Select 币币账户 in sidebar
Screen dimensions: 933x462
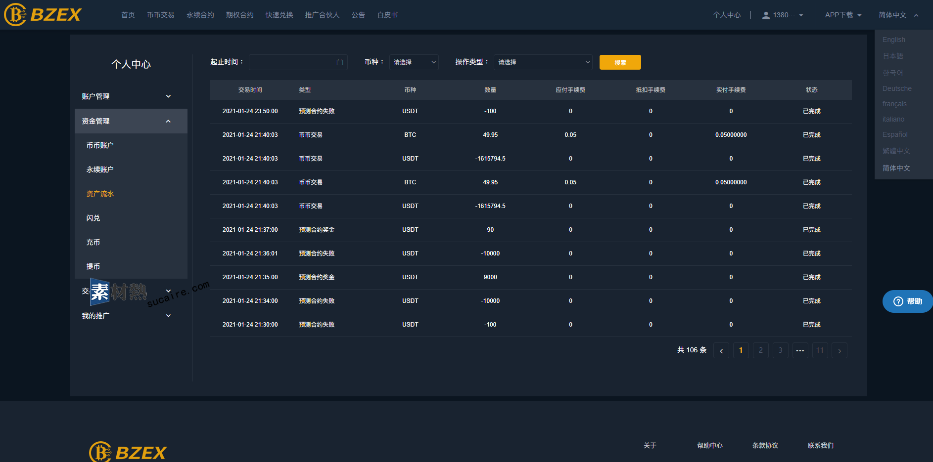[100, 145]
